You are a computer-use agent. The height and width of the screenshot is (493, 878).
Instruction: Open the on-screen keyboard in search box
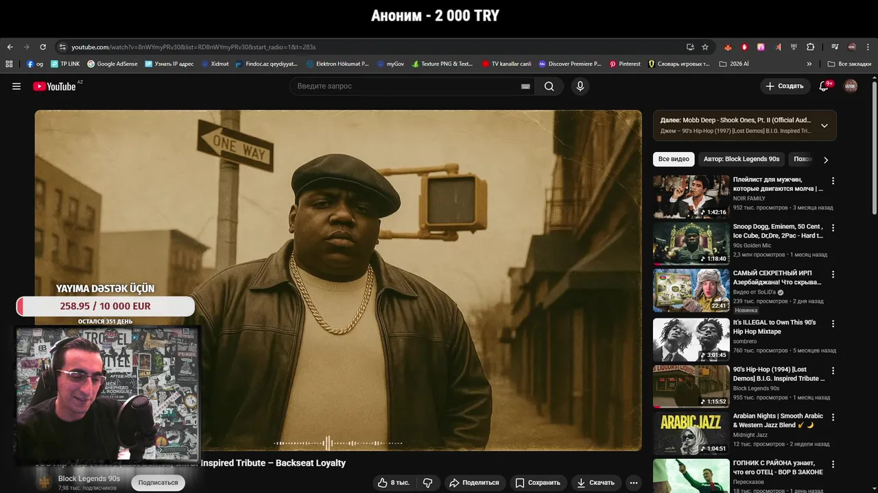(x=525, y=86)
